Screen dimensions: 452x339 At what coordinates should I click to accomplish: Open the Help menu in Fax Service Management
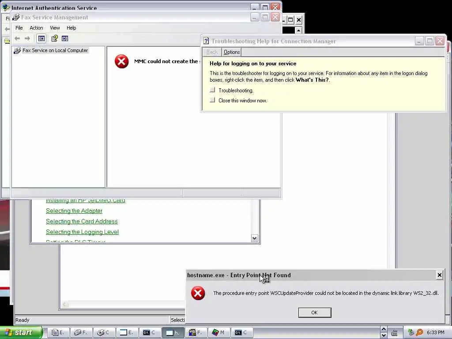pos(71,28)
